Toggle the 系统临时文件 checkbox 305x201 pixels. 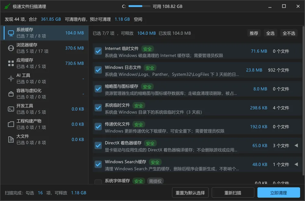click(98, 108)
